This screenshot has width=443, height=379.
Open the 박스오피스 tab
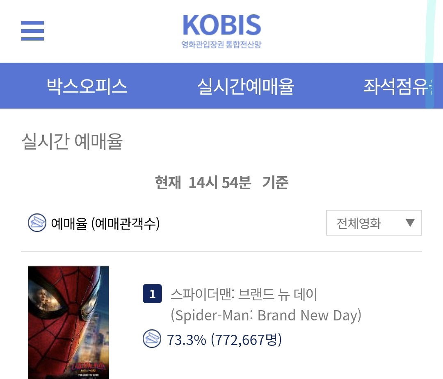click(87, 86)
